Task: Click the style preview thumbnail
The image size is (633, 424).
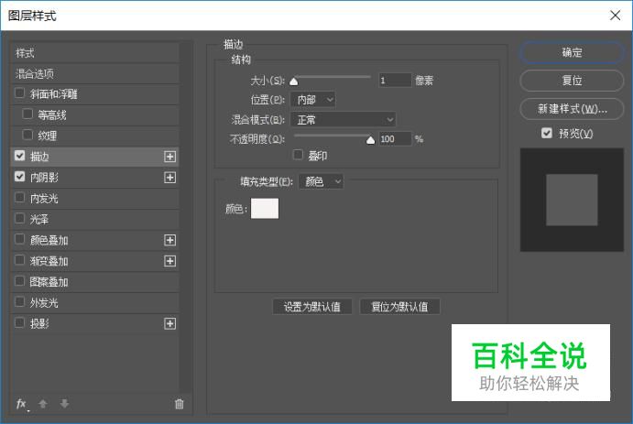Action: coord(572,200)
